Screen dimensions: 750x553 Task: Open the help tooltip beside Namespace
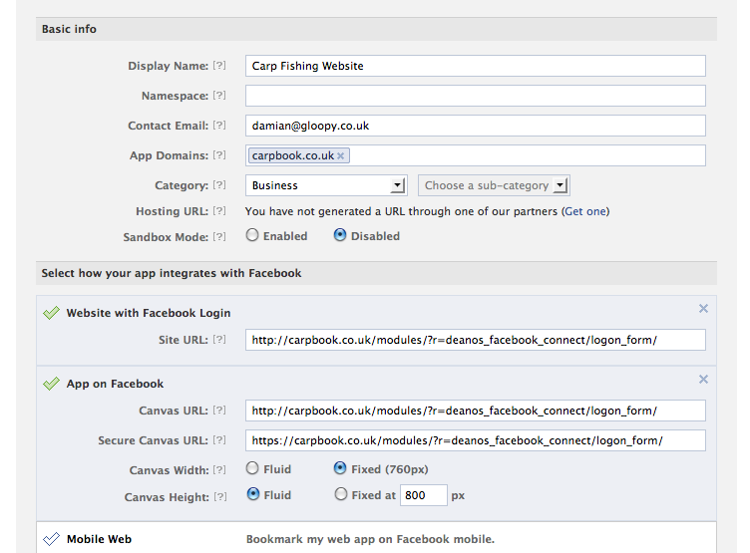pyautogui.click(x=219, y=96)
